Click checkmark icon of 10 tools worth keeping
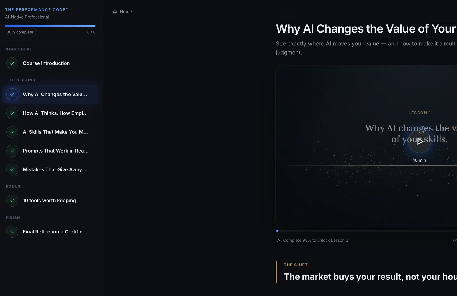This screenshot has width=457, height=296. (x=12, y=201)
